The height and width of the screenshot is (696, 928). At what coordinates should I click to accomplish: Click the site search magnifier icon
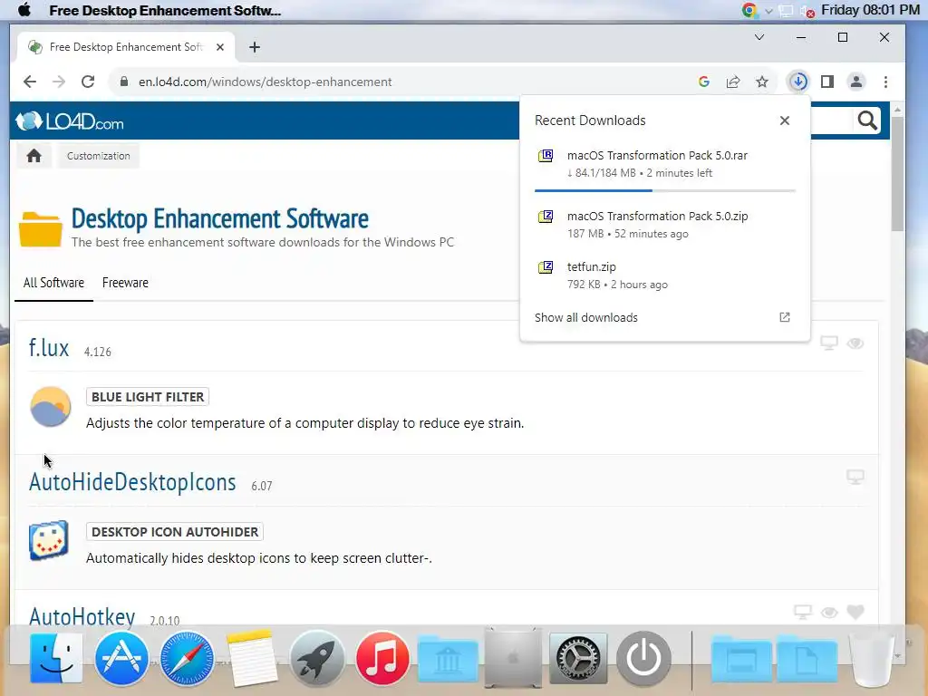click(x=867, y=121)
